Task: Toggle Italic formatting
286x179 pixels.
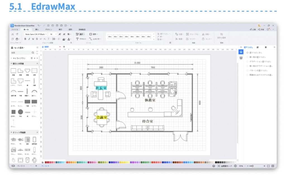Action: (x=29, y=39)
